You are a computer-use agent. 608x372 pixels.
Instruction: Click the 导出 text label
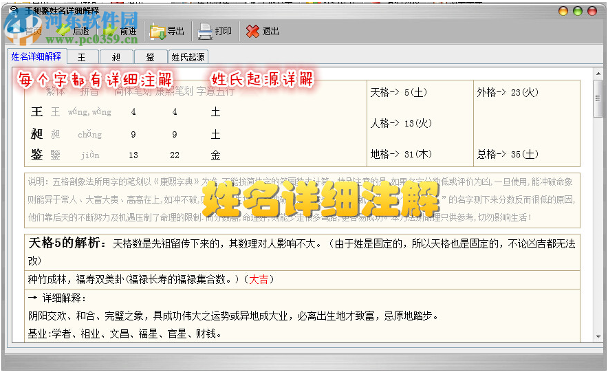click(175, 31)
